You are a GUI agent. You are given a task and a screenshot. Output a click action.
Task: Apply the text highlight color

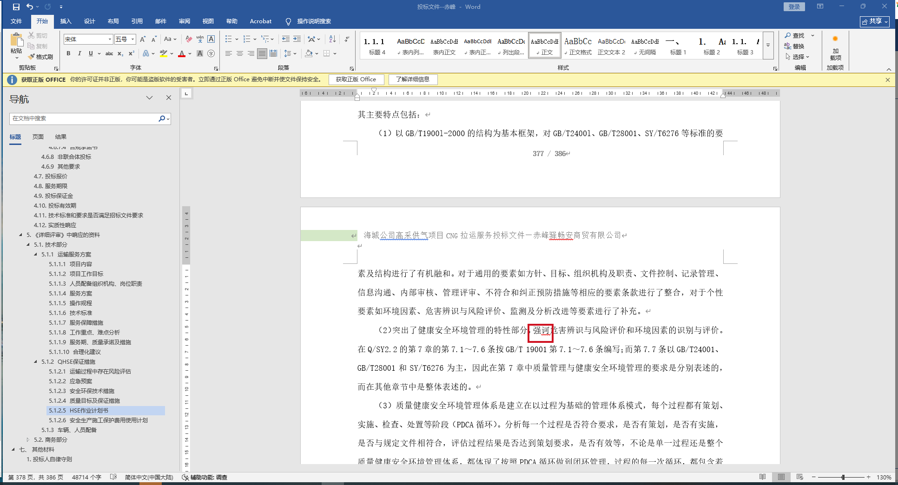tap(163, 53)
